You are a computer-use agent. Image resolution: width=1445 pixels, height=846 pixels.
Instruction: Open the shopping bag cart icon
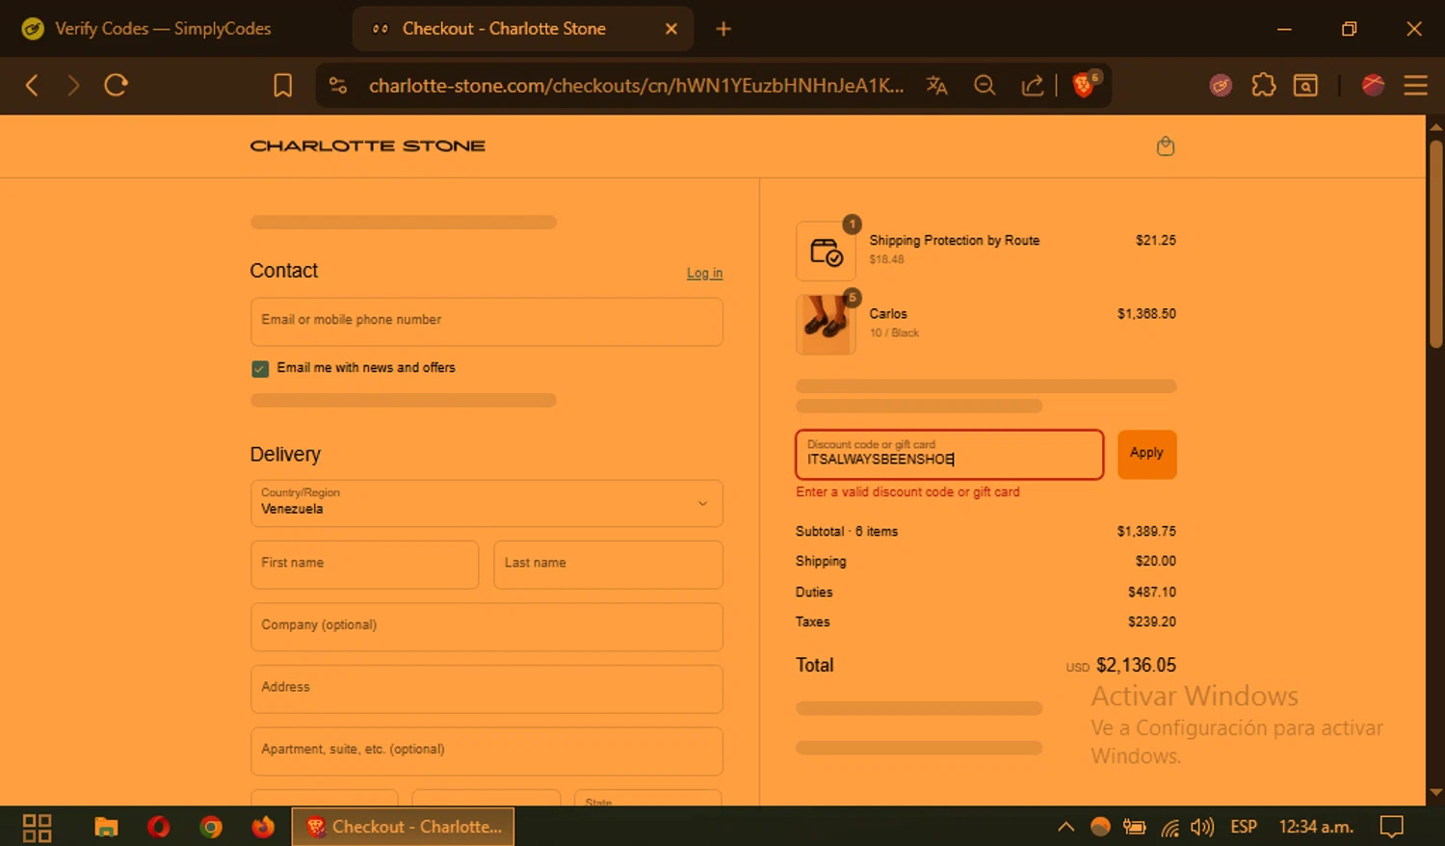1166,146
